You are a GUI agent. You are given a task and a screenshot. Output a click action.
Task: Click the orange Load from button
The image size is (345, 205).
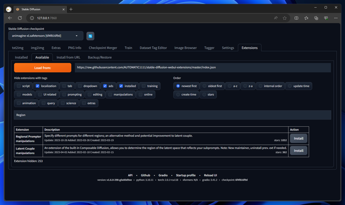pos(43,68)
